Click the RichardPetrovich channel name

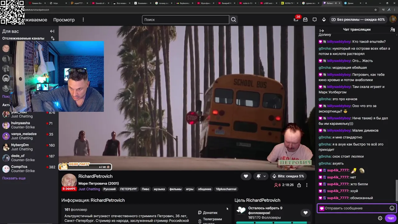click(x=95, y=176)
